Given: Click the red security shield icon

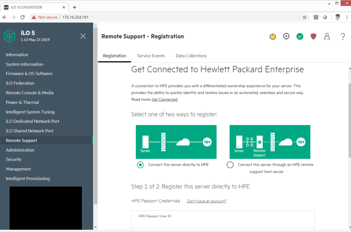Looking at the screenshot, I should point(313,36).
